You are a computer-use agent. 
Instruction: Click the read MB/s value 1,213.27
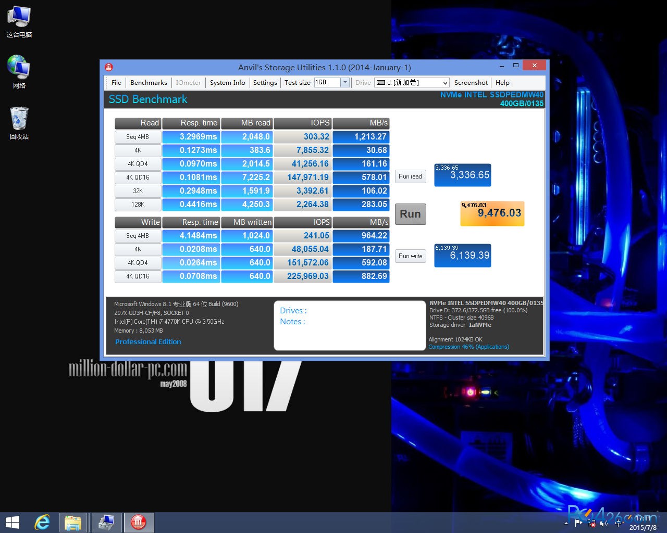coord(361,137)
